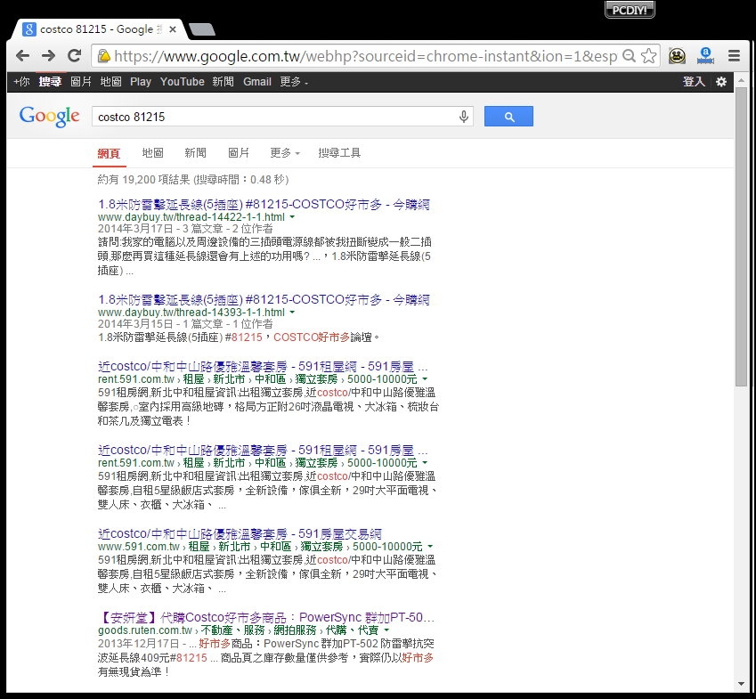
Task: Open 搜尋工具 search tools
Action: point(339,153)
